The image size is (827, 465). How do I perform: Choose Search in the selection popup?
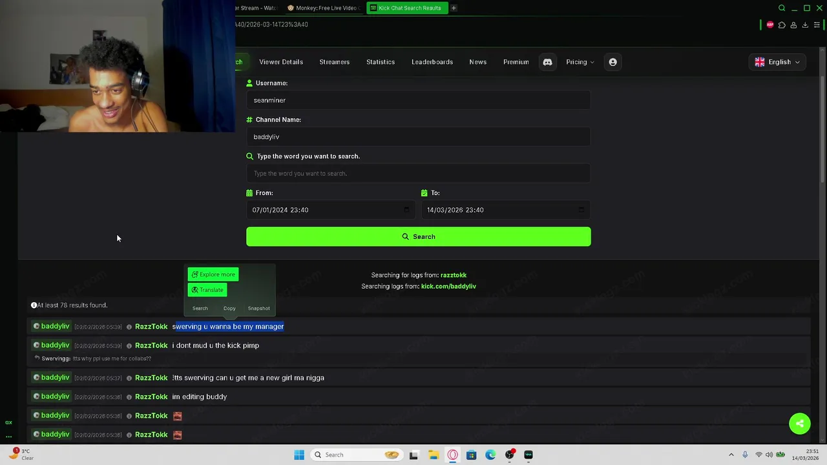pyautogui.click(x=200, y=308)
